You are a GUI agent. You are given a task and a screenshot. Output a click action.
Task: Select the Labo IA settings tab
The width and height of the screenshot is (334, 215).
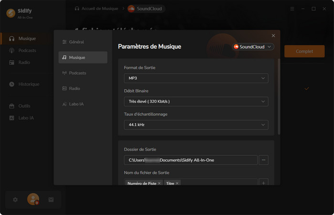(83, 104)
